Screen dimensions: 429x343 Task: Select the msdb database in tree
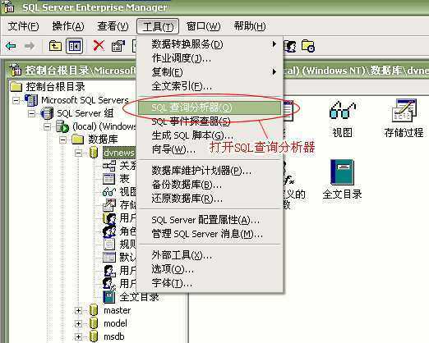click(x=114, y=336)
